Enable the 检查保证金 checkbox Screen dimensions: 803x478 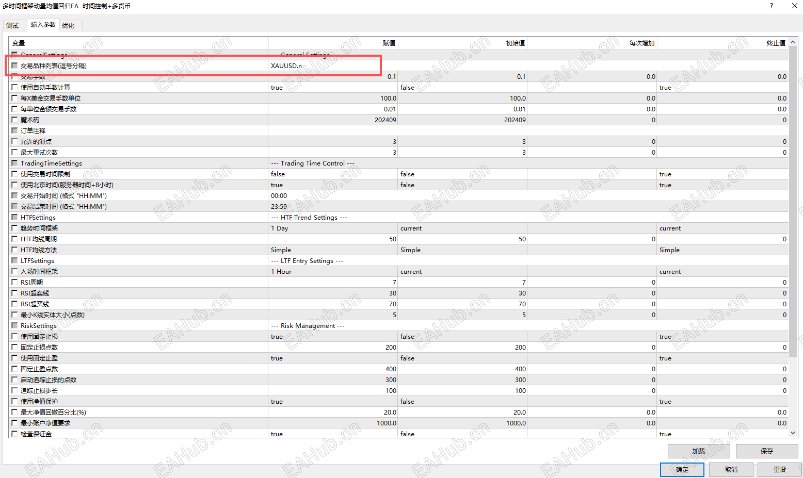point(14,434)
